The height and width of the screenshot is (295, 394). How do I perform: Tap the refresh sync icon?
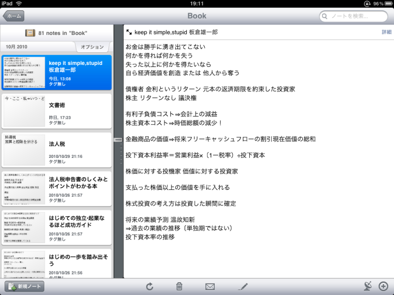pos(150,286)
